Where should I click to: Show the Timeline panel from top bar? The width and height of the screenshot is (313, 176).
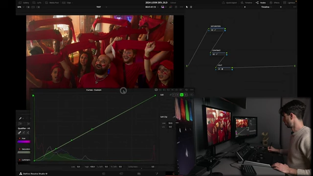click(x=246, y=2)
